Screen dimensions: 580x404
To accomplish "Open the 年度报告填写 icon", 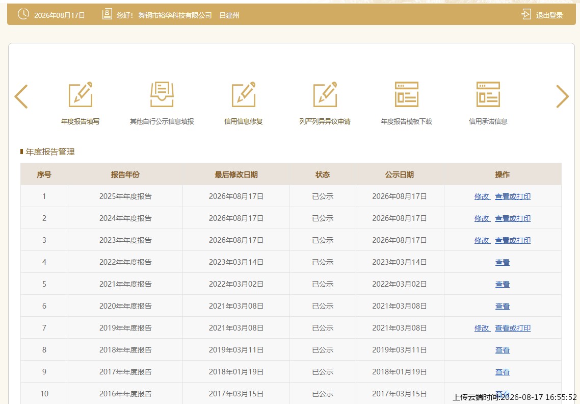I will pyautogui.click(x=80, y=94).
